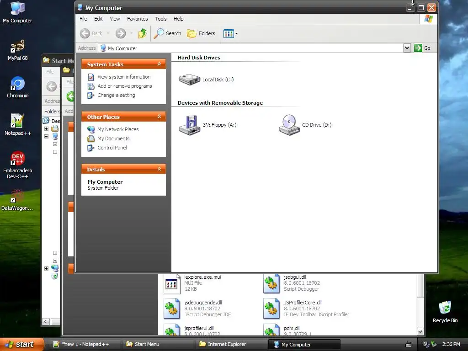The width and height of the screenshot is (468, 351).
Task: Collapse the System Tasks panel
Action: 159,64
